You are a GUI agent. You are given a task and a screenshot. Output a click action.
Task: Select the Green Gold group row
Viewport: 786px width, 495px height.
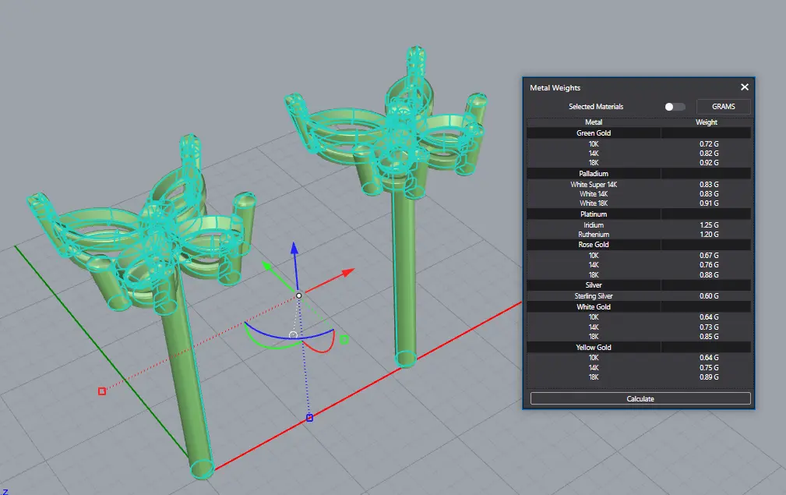click(x=594, y=133)
